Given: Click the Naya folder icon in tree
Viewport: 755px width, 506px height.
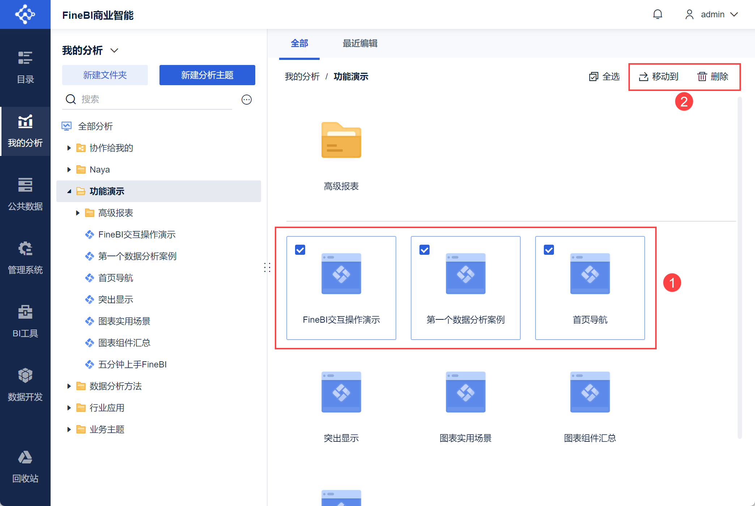Looking at the screenshot, I should (81, 170).
